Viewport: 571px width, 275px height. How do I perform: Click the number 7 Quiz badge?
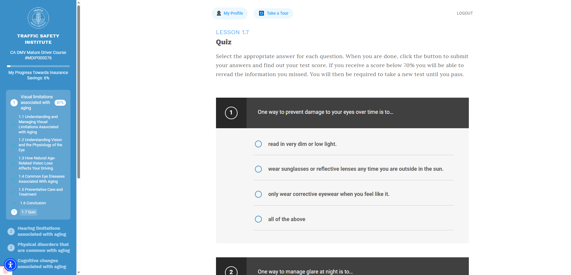pos(14,212)
